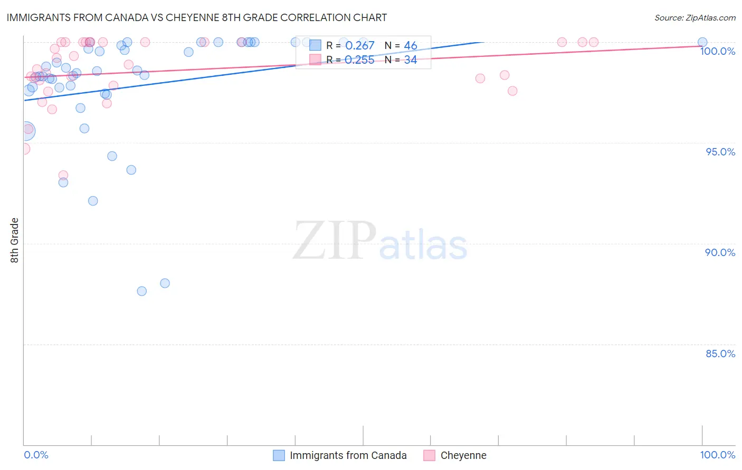Click the blue Immigrants from Canada legend swatch
The image size is (742, 470).
[279, 455]
